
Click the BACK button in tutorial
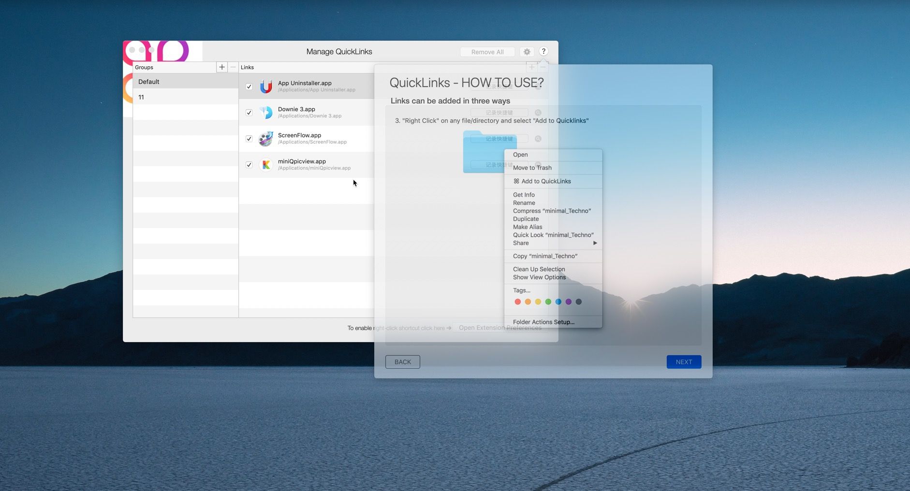(x=403, y=362)
